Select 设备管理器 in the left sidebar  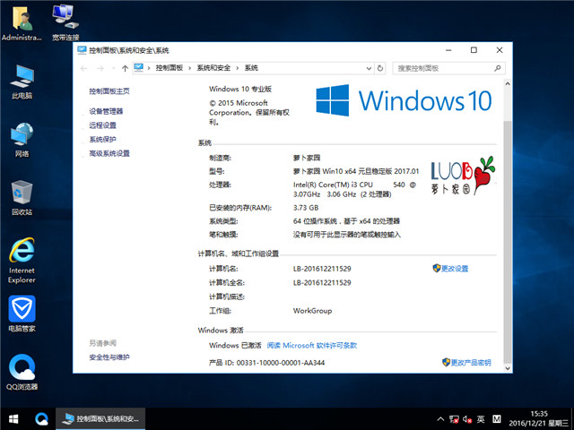point(106,111)
